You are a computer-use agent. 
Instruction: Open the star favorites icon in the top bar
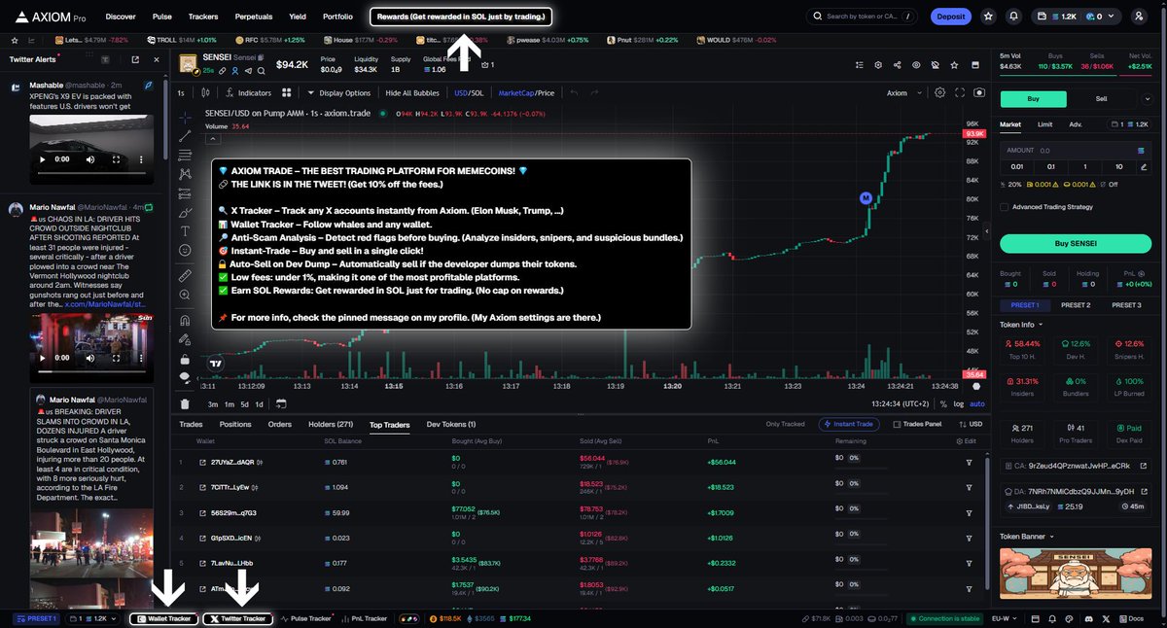point(988,17)
